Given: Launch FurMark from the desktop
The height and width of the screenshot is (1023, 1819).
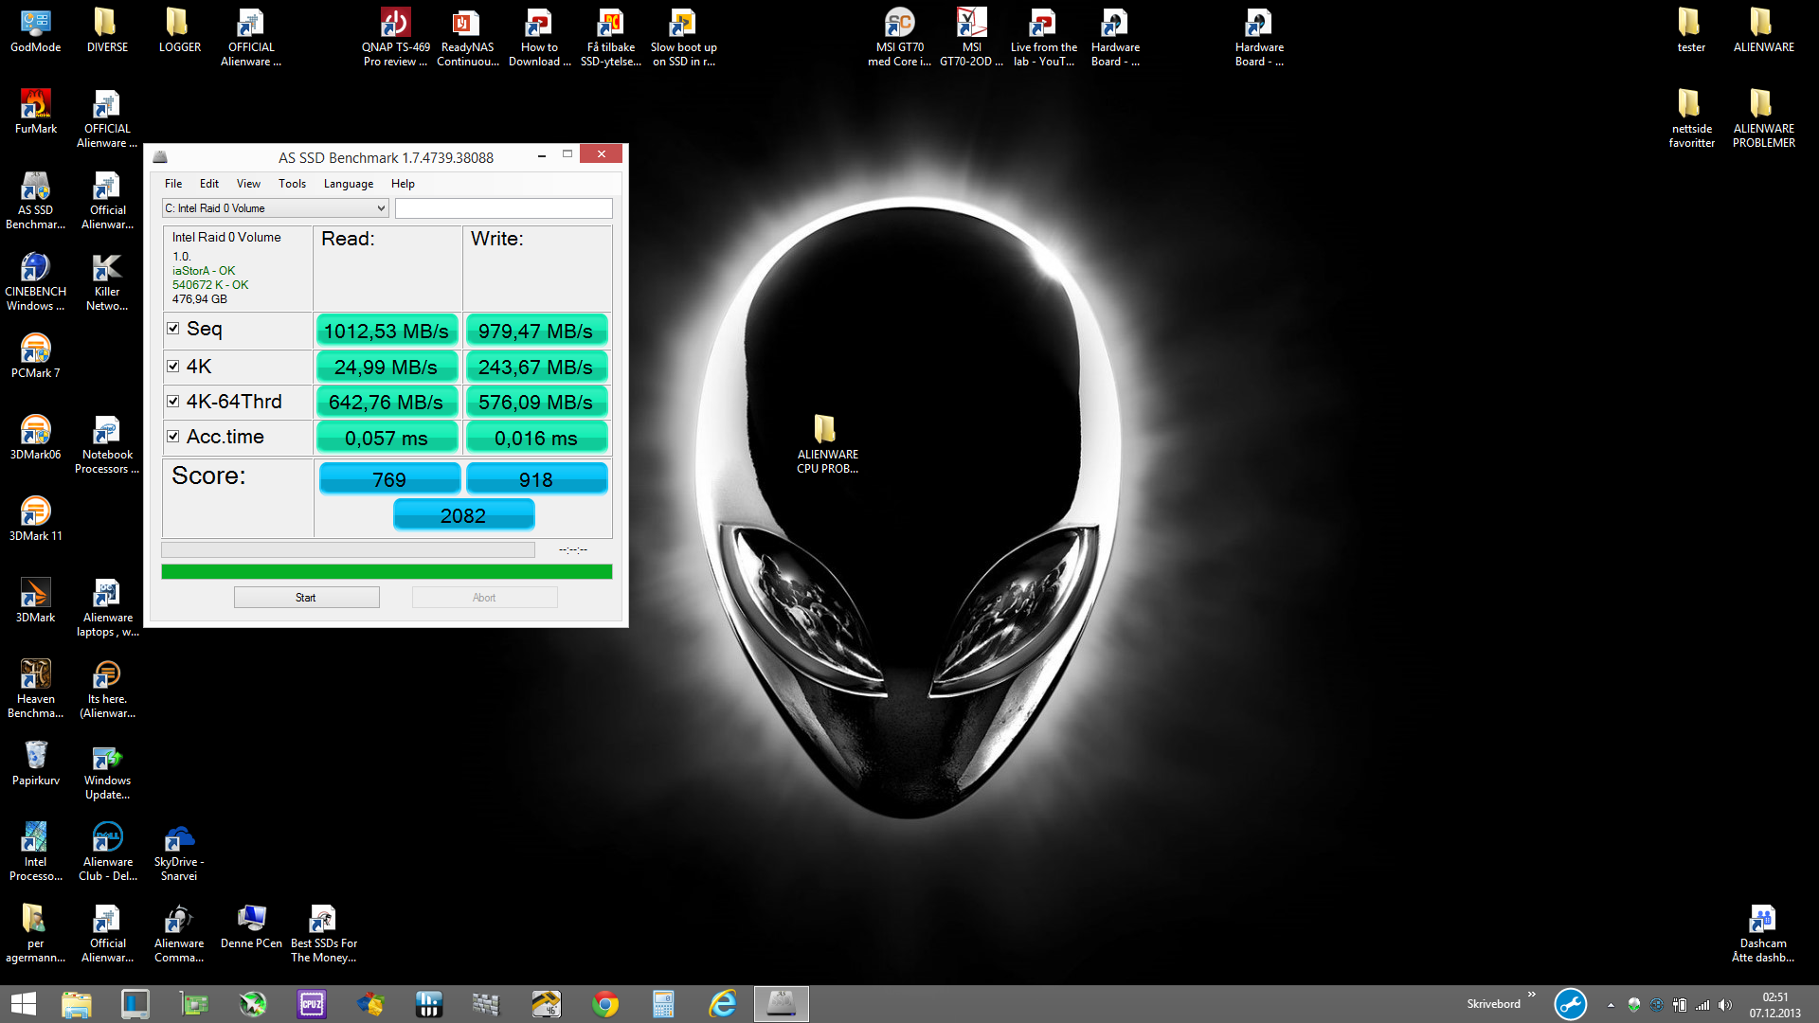Looking at the screenshot, I should point(35,112).
